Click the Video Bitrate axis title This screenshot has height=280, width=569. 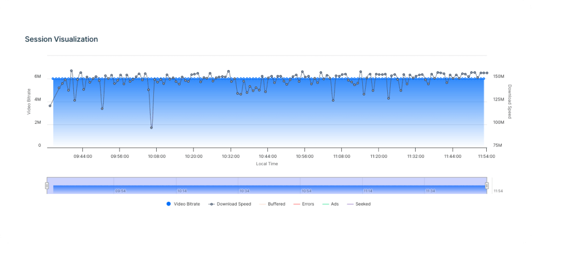coord(29,102)
